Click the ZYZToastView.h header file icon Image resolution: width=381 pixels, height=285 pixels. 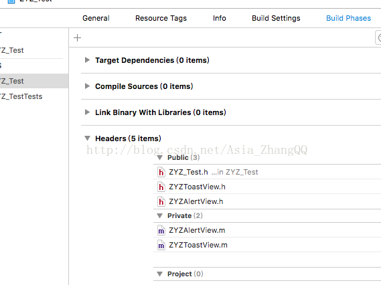tap(161, 187)
